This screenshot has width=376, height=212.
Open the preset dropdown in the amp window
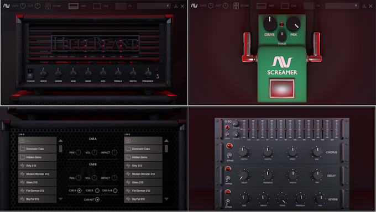click(154, 6)
